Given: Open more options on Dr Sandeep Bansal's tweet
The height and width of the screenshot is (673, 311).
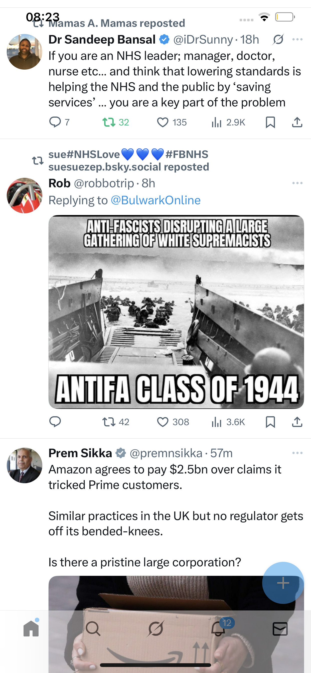Looking at the screenshot, I should pyautogui.click(x=297, y=40).
